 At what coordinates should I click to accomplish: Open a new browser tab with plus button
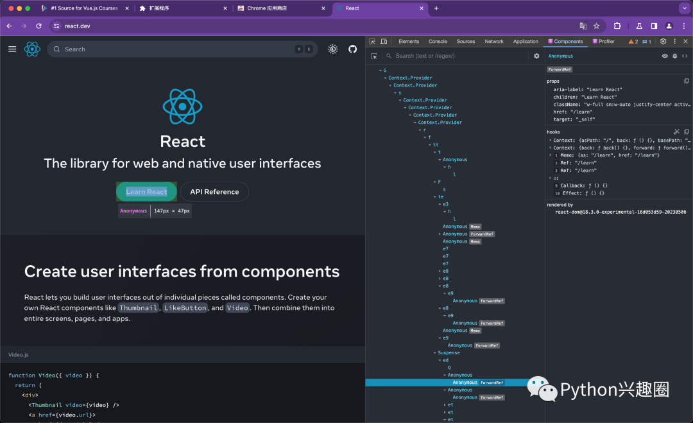[436, 8]
